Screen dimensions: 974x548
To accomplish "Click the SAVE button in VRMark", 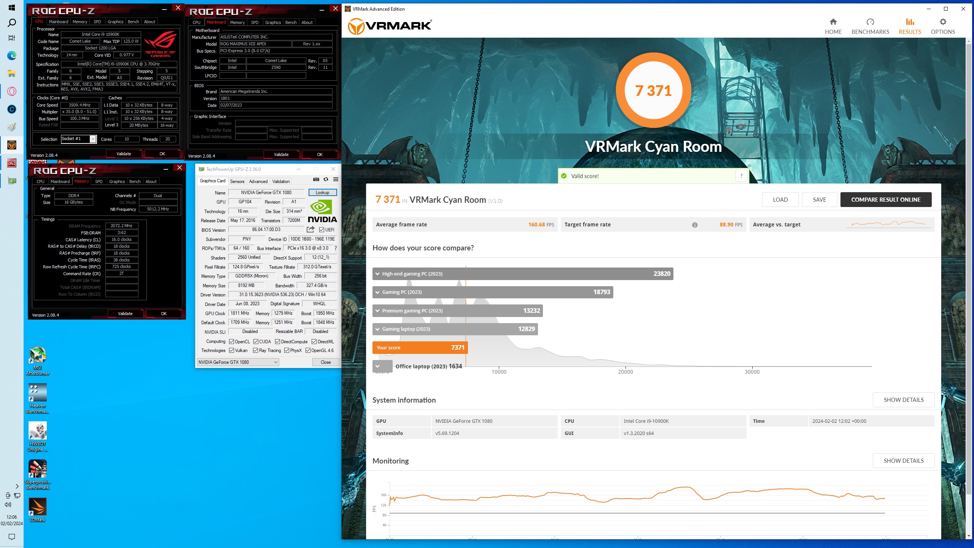I will coord(819,200).
